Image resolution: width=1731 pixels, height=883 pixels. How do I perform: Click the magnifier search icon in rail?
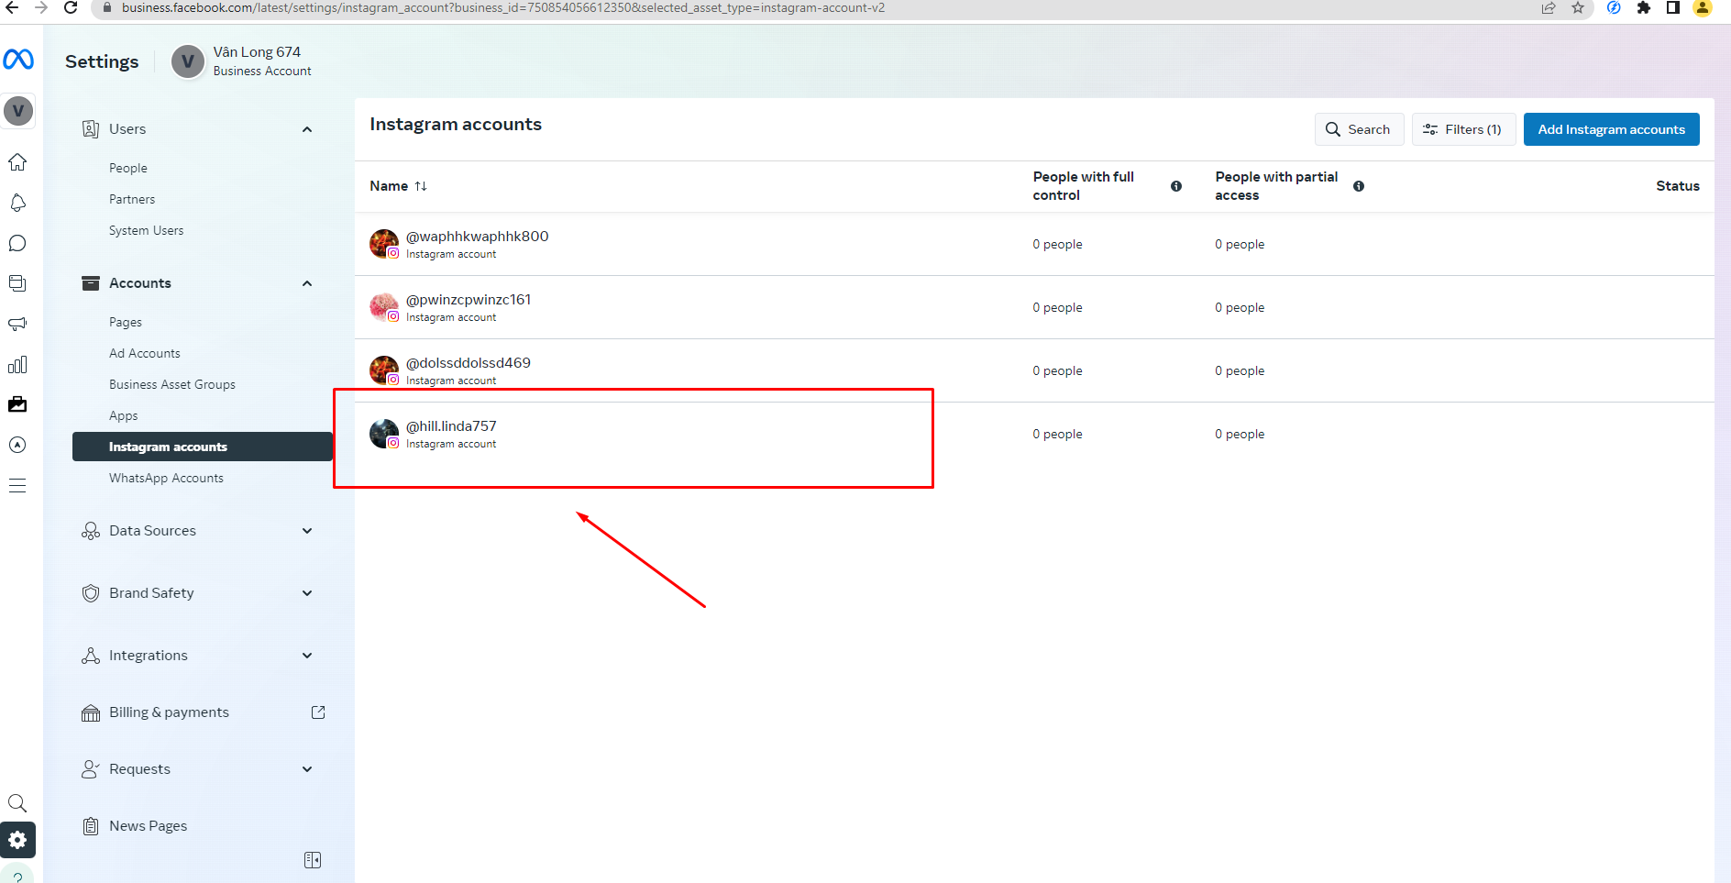(17, 803)
